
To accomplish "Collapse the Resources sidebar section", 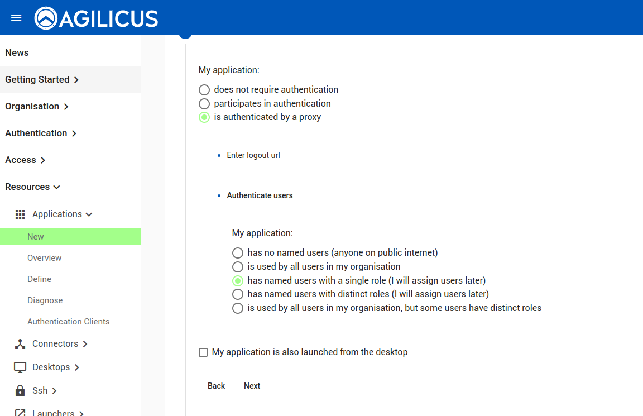I will tap(32, 187).
